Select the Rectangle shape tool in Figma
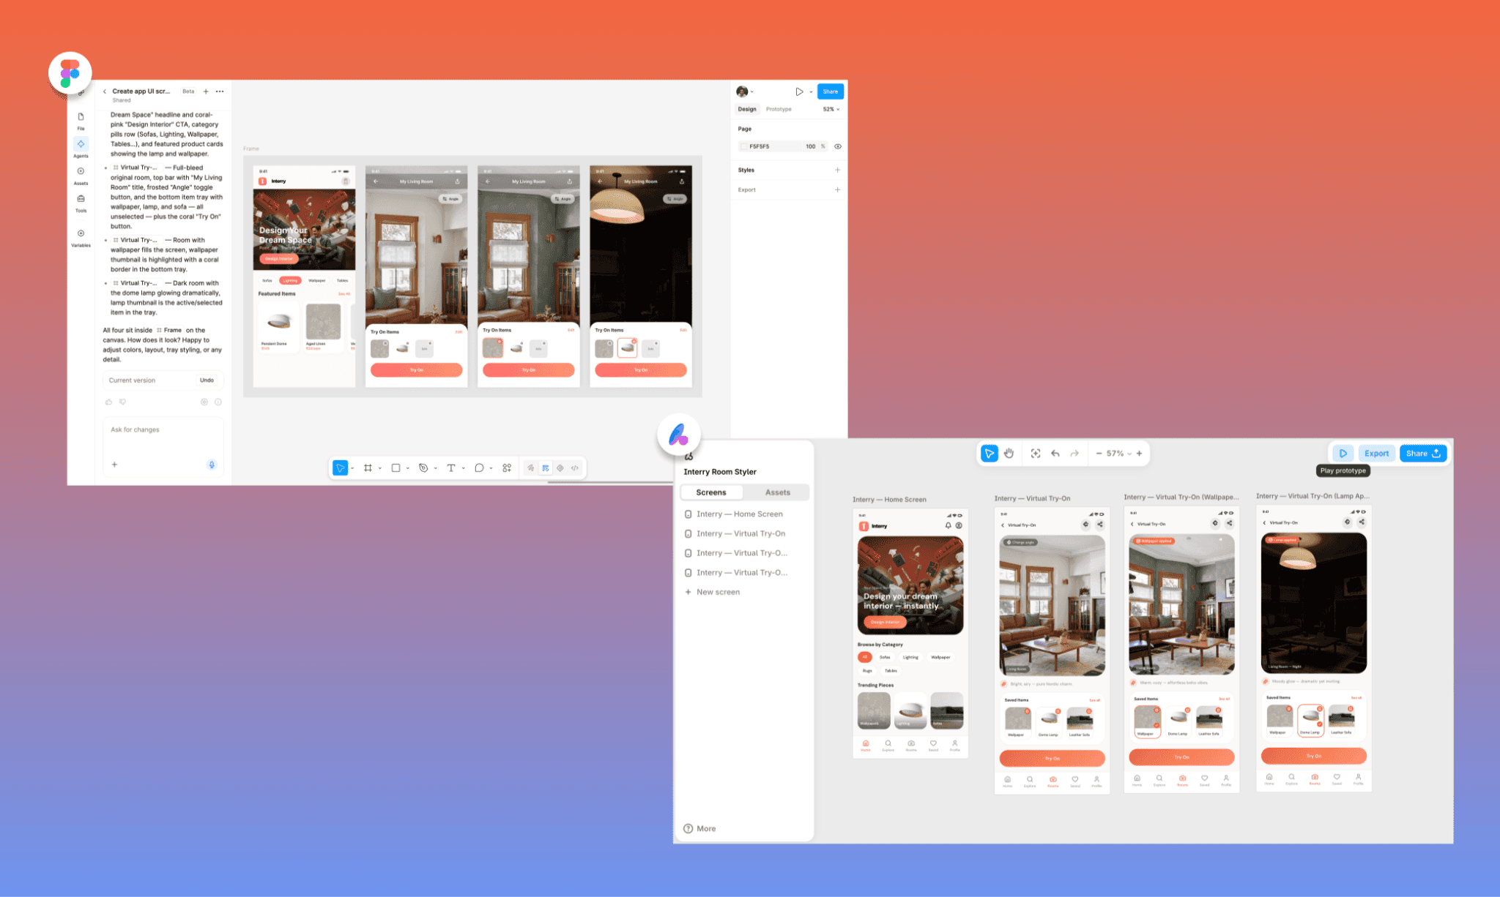This screenshot has height=897, width=1500. [396, 468]
